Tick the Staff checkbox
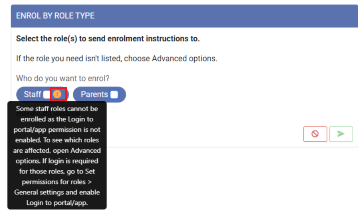The image size is (358, 214). (46, 94)
